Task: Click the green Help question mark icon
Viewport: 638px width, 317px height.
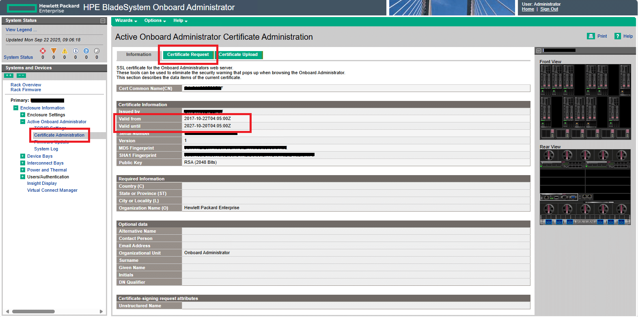Action: point(617,36)
